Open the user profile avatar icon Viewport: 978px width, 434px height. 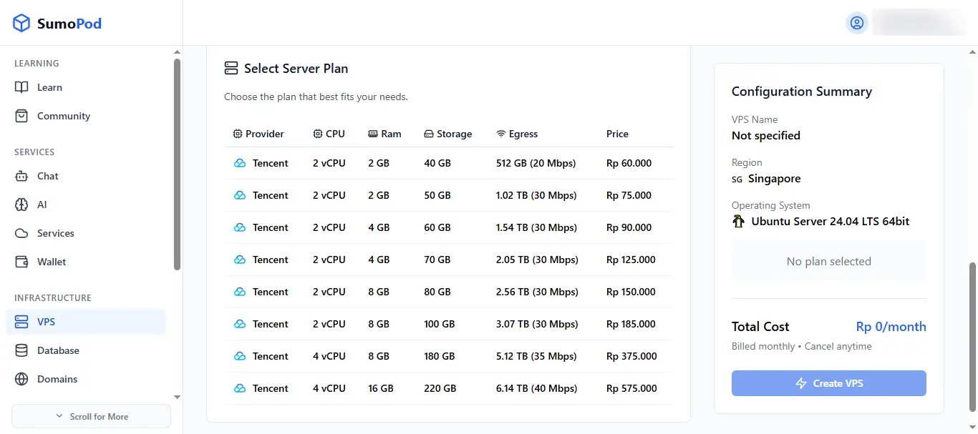pyautogui.click(x=857, y=23)
